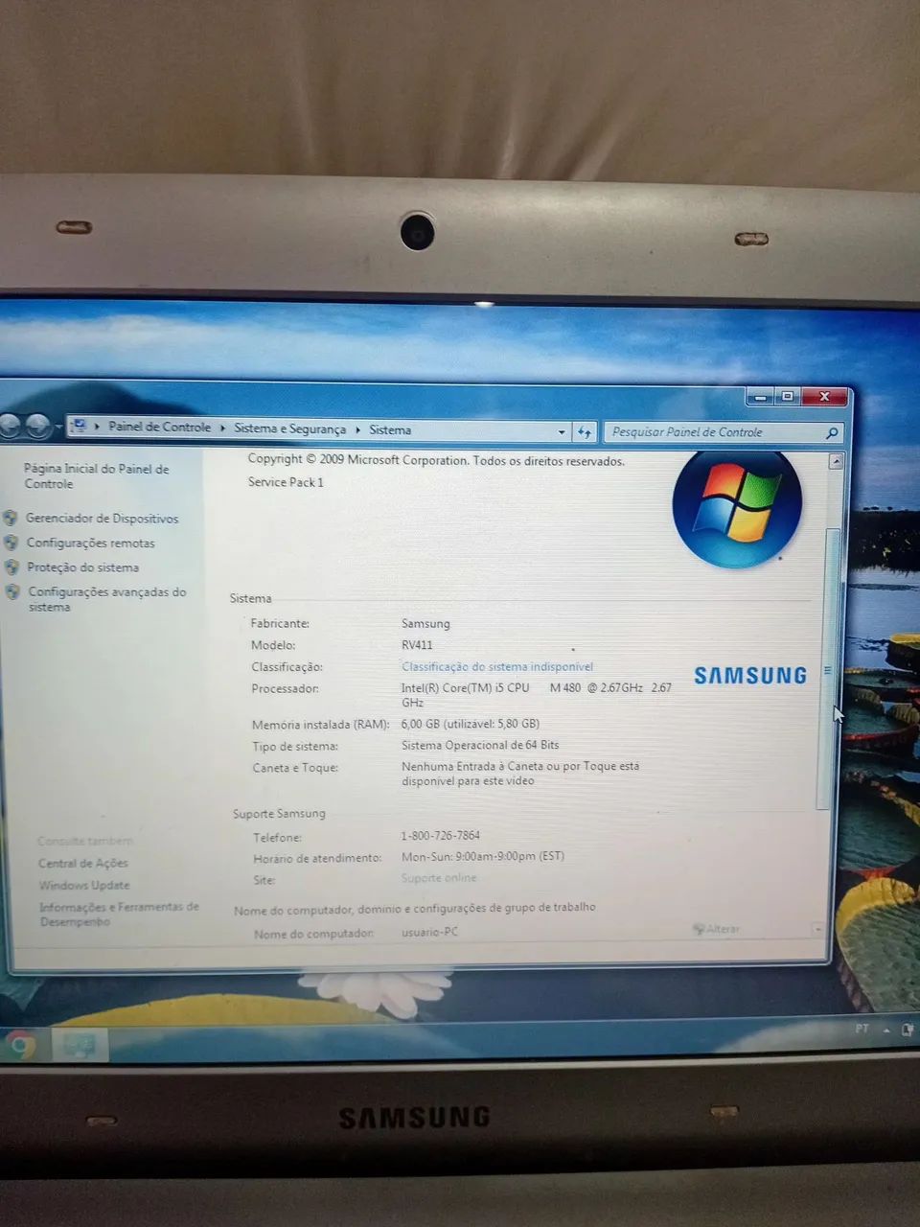Open Classificação do sistema indisponível link
The width and height of the screenshot is (920, 1227).
click(x=497, y=666)
